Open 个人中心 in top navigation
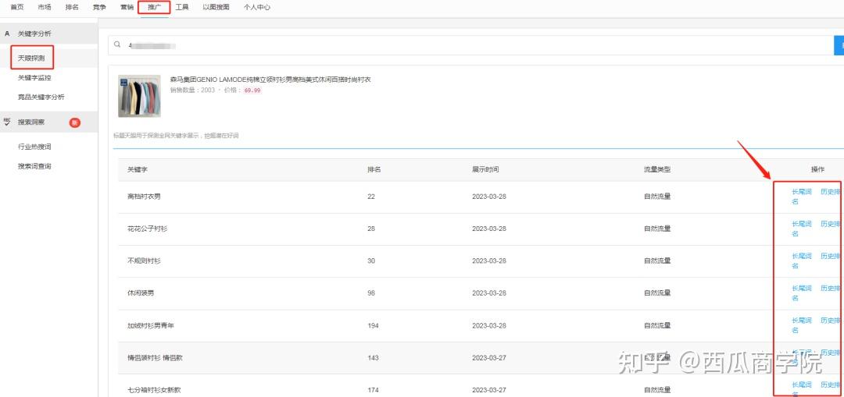The height and width of the screenshot is (397, 844). click(x=257, y=8)
